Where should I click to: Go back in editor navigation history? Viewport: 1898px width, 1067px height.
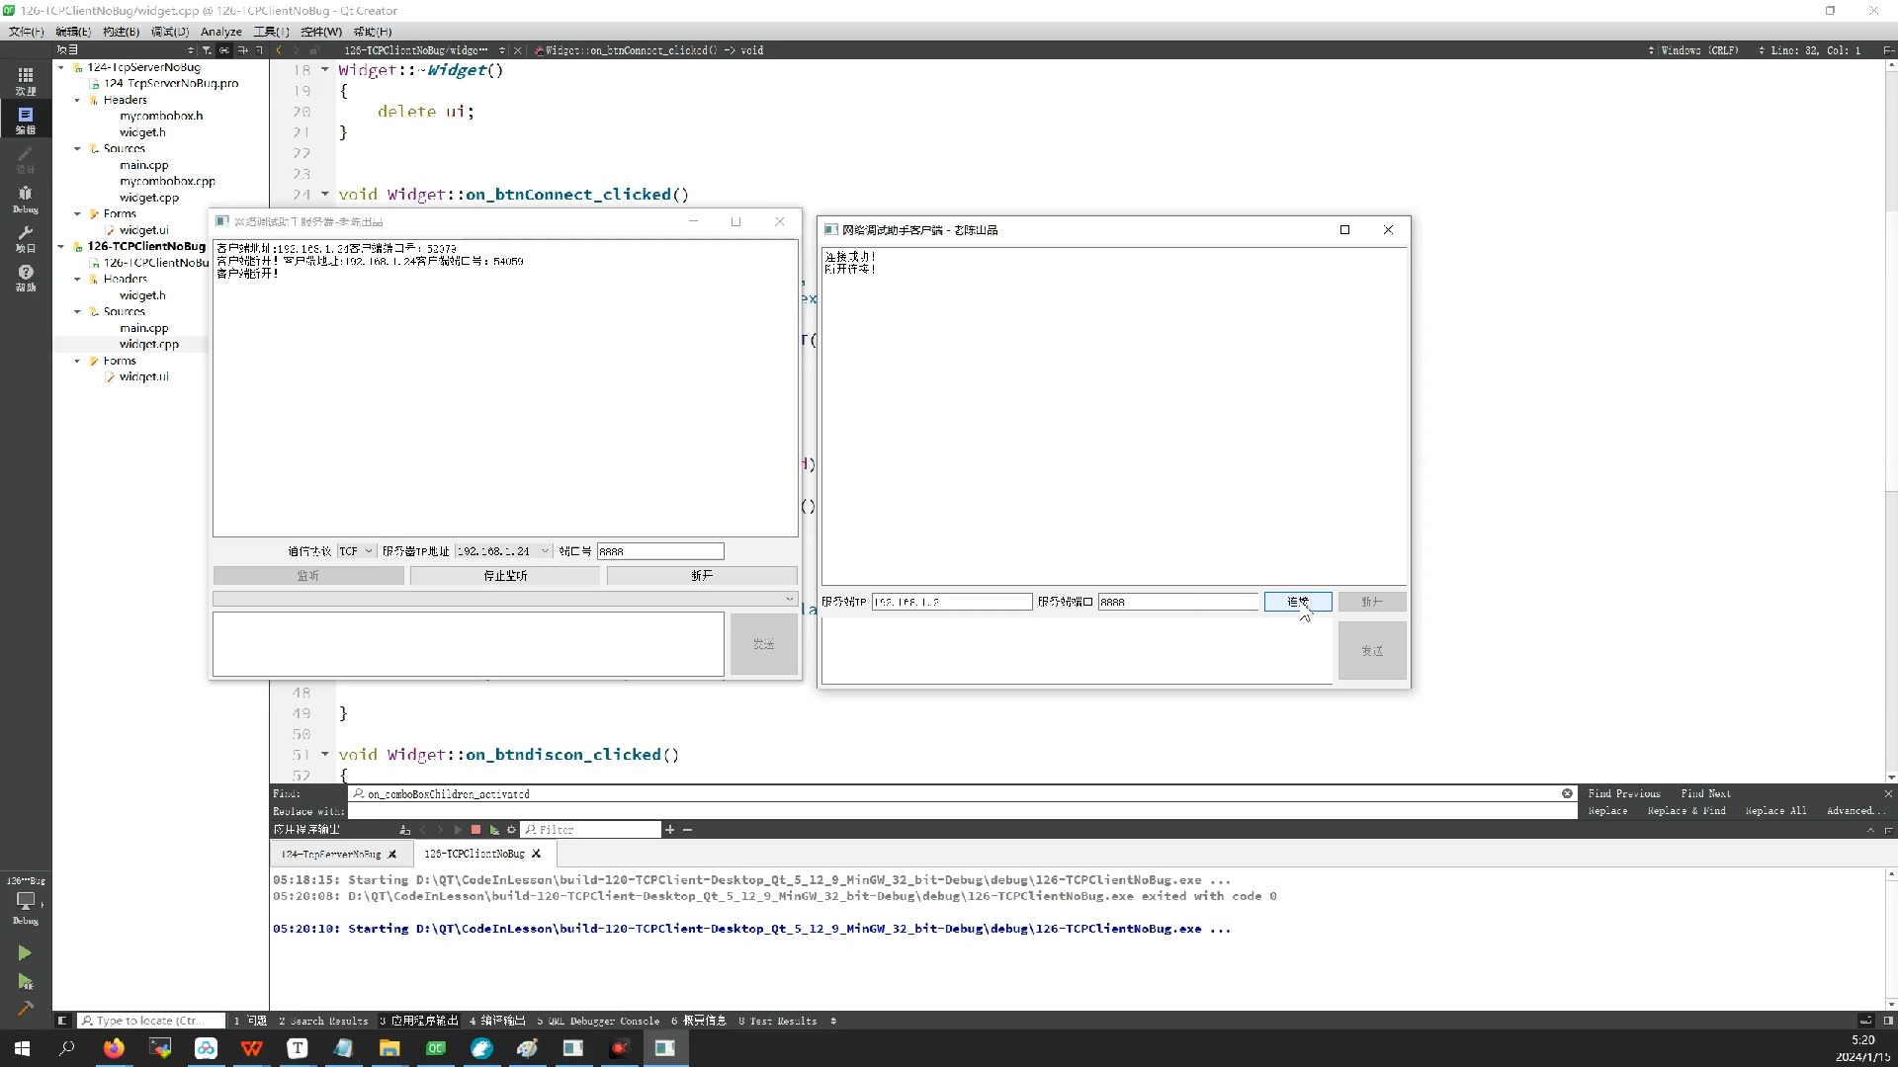click(279, 49)
